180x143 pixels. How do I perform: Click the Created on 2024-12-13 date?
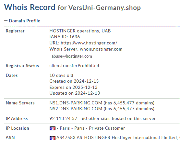(x=74, y=81)
